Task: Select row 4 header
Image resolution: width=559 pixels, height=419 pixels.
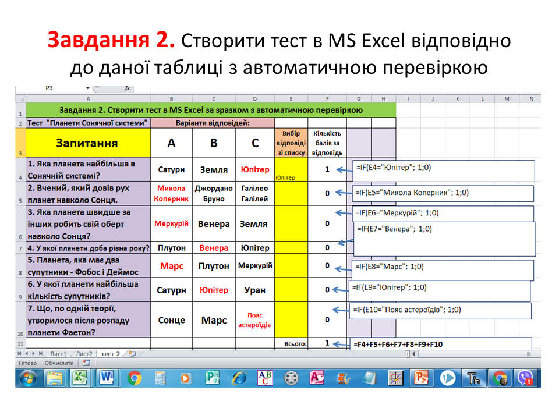Action: pos(20,169)
